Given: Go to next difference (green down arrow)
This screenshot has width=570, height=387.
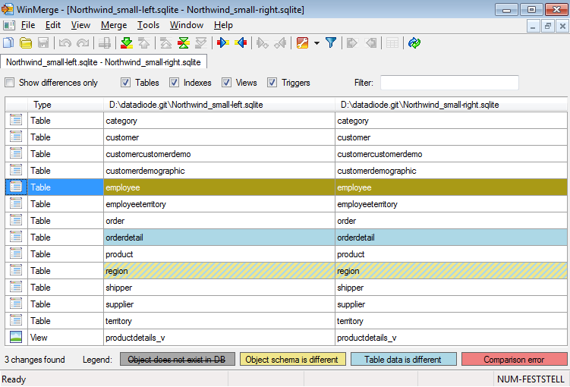Looking at the screenshot, I should coord(127,43).
